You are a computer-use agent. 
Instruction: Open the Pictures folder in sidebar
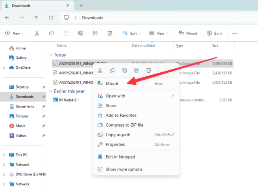[22, 116]
